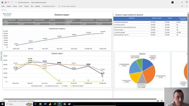Open the Вид ribbon tab
Viewport: 189px width, 106px height.
coord(32,6)
